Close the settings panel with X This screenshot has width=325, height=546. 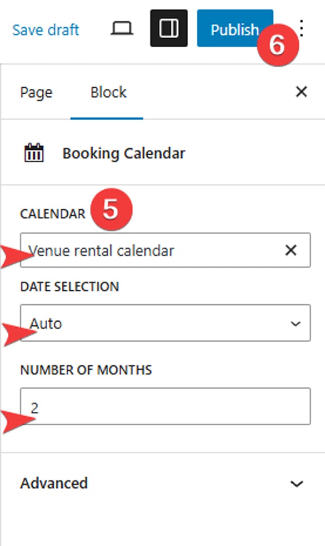[x=301, y=92]
